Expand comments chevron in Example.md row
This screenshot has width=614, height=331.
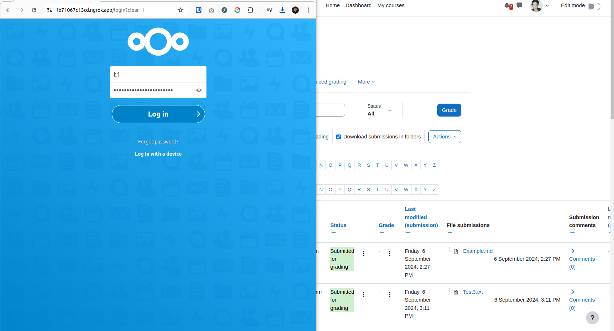coord(573,251)
